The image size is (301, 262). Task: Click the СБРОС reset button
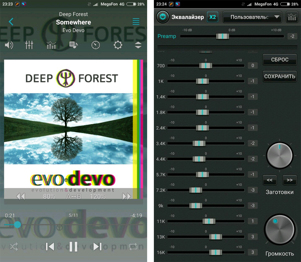pos(280,60)
